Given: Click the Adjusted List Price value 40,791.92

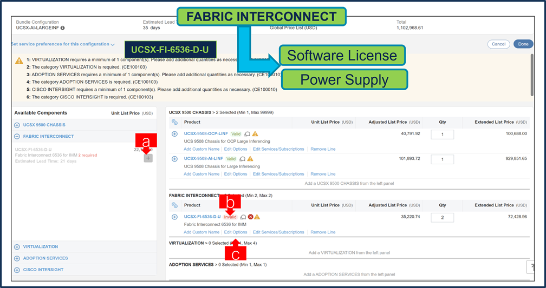Looking at the screenshot, I should pos(411,133).
